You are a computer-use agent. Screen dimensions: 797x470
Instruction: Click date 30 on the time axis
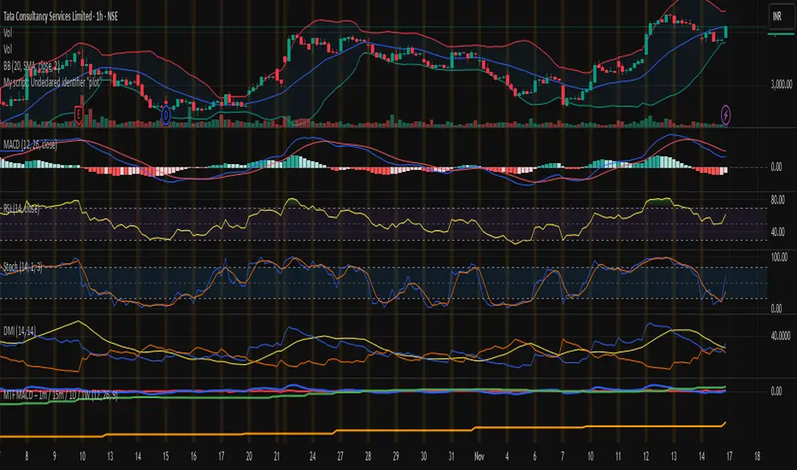423,456
